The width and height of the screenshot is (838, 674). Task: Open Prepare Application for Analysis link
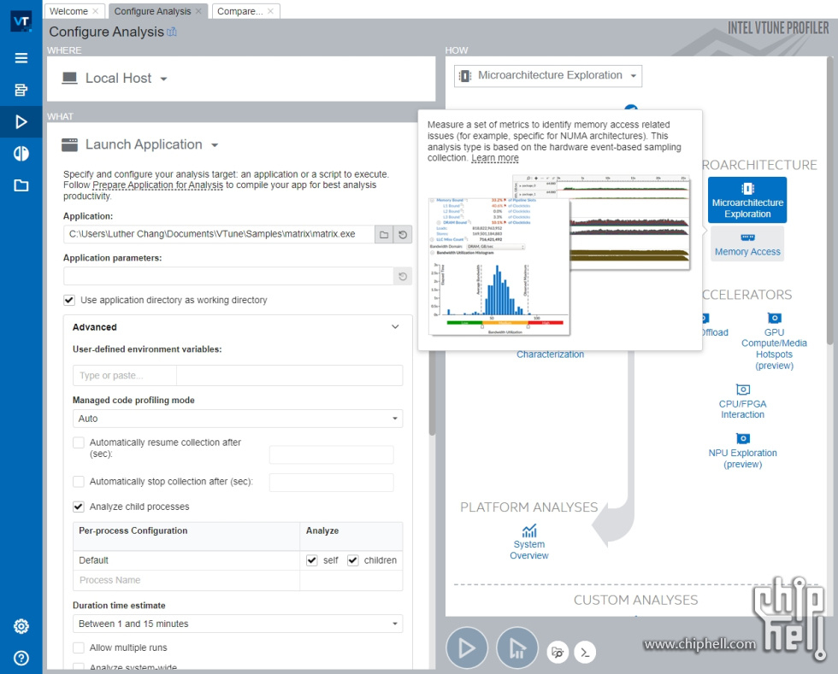(157, 185)
